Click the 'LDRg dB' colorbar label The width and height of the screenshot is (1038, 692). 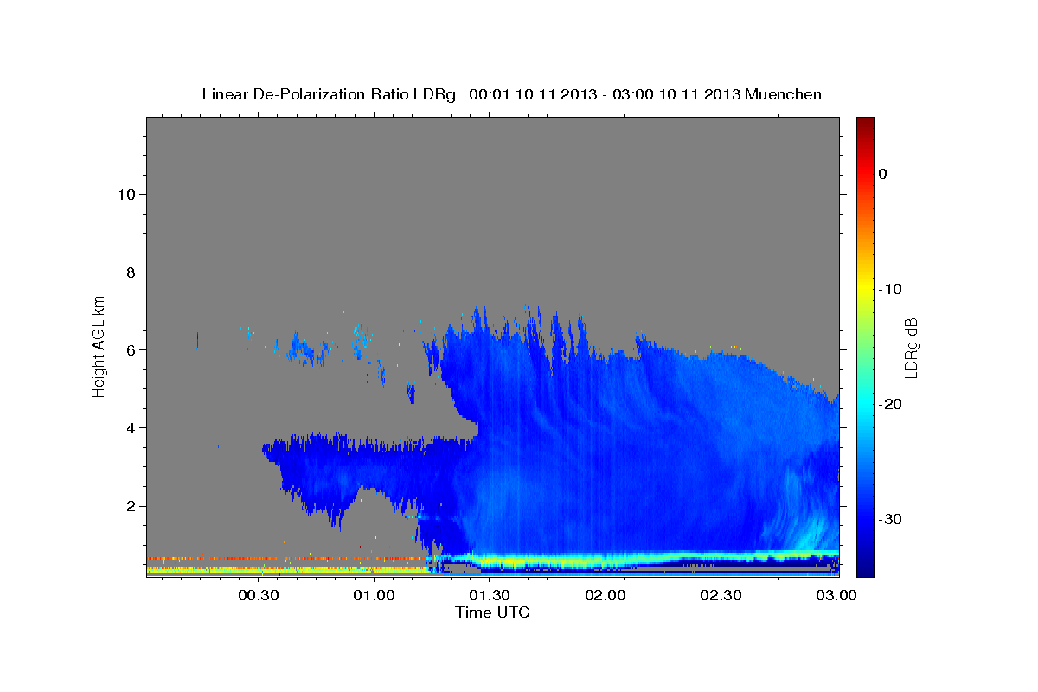coord(910,348)
